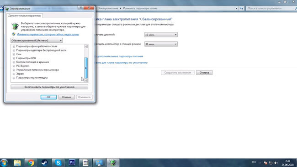Click restore plan параметры по умолчанию link
Screen dimensions: 297x167
pos(121,63)
